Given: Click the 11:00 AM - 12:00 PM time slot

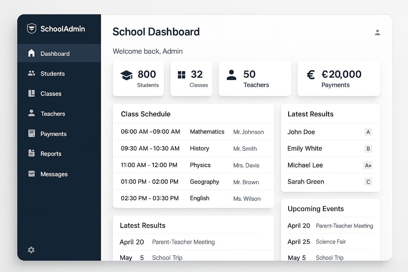Looking at the screenshot, I should tap(149, 165).
